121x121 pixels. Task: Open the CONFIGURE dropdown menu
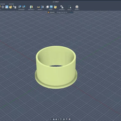21,10
